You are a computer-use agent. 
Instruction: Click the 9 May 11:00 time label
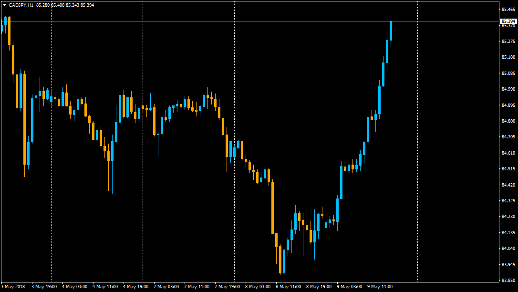[x=380, y=287]
